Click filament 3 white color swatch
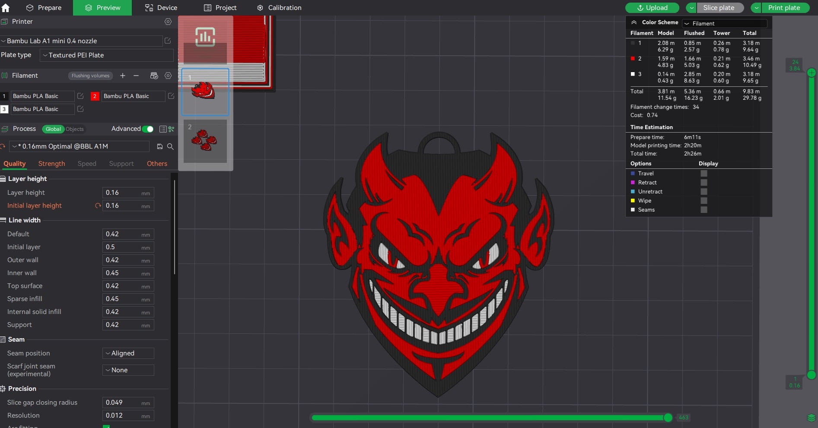 [x=4, y=109]
